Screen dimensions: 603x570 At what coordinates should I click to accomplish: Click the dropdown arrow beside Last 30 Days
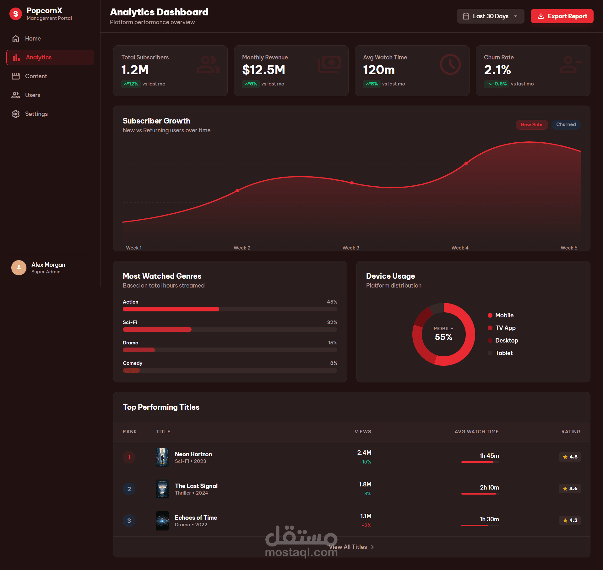tap(515, 16)
